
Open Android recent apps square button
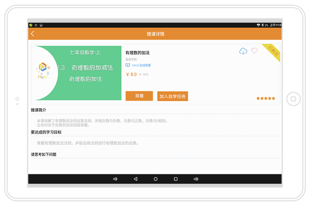pos(176,179)
